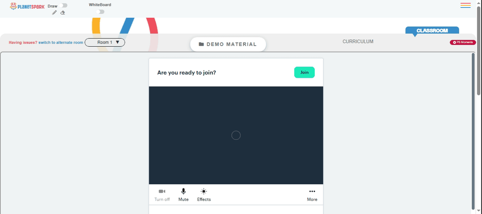Open the Demo Material tab

coord(228,44)
